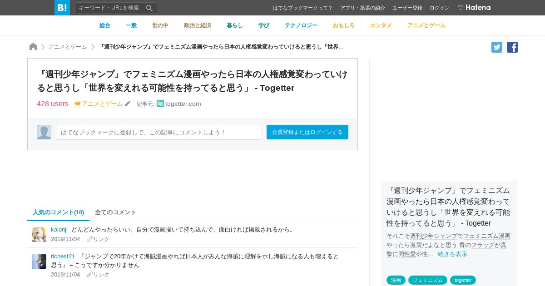Click the togetter.com favicon icon
545x286 pixels.
(x=160, y=104)
